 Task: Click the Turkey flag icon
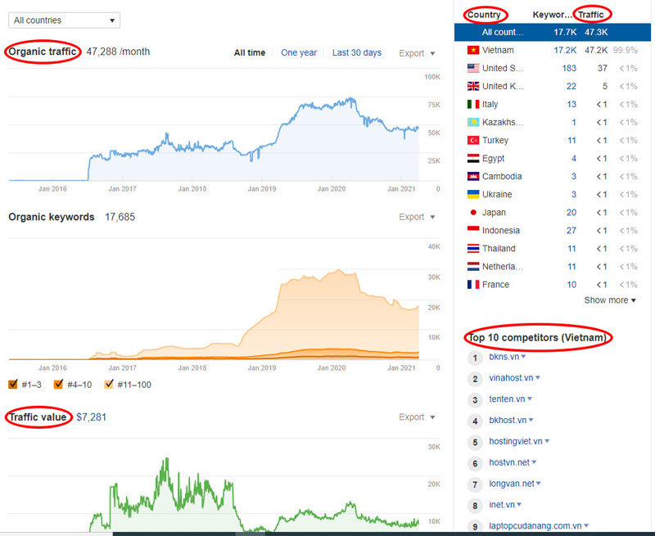[x=473, y=140]
